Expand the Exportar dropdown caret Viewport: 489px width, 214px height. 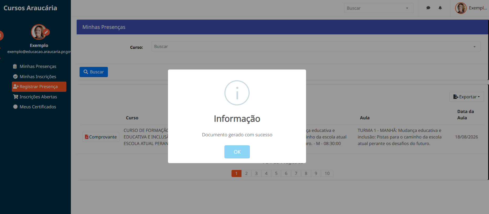pos(479,97)
